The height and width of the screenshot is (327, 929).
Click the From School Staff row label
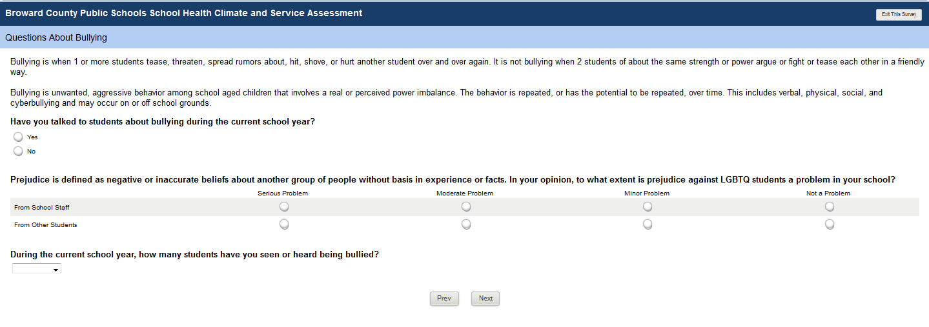[41, 208]
